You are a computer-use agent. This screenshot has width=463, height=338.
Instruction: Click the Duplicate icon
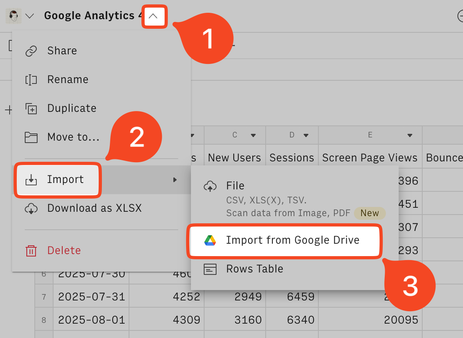[31, 109]
